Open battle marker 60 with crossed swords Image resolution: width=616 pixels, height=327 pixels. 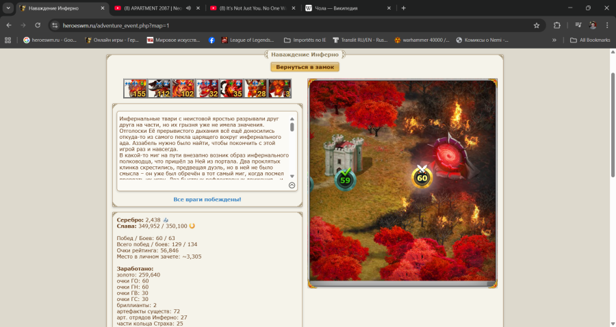(x=422, y=177)
